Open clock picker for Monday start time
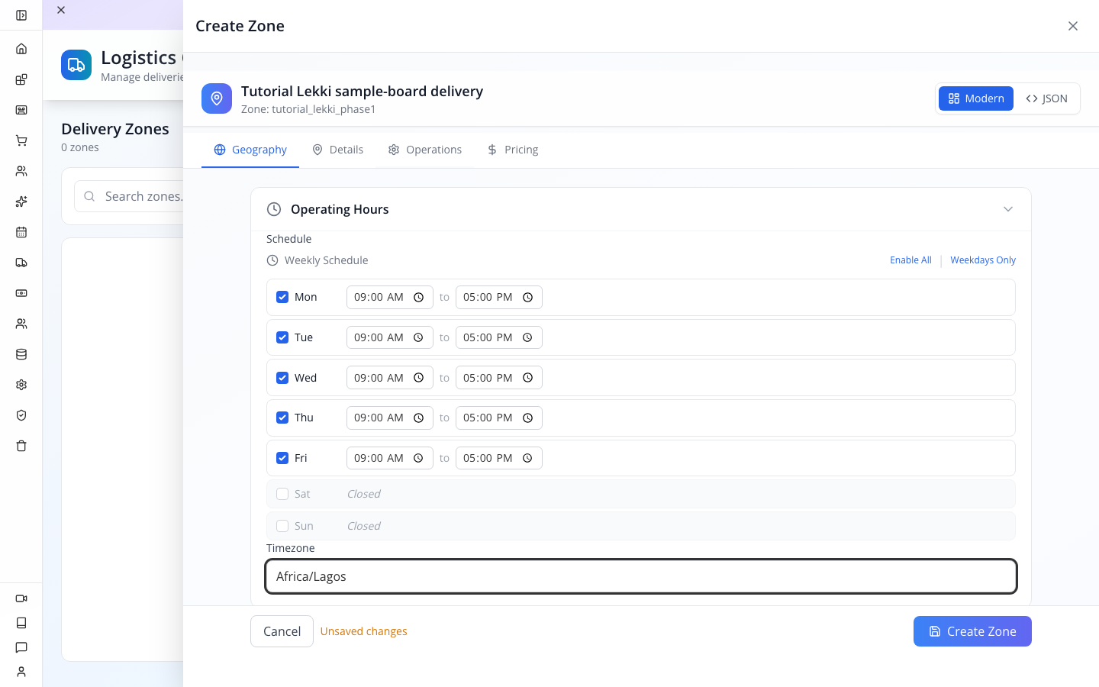Image resolution: width=1099 pixels, height=687 pixels. pyautogui.click(x=418, y=298)
